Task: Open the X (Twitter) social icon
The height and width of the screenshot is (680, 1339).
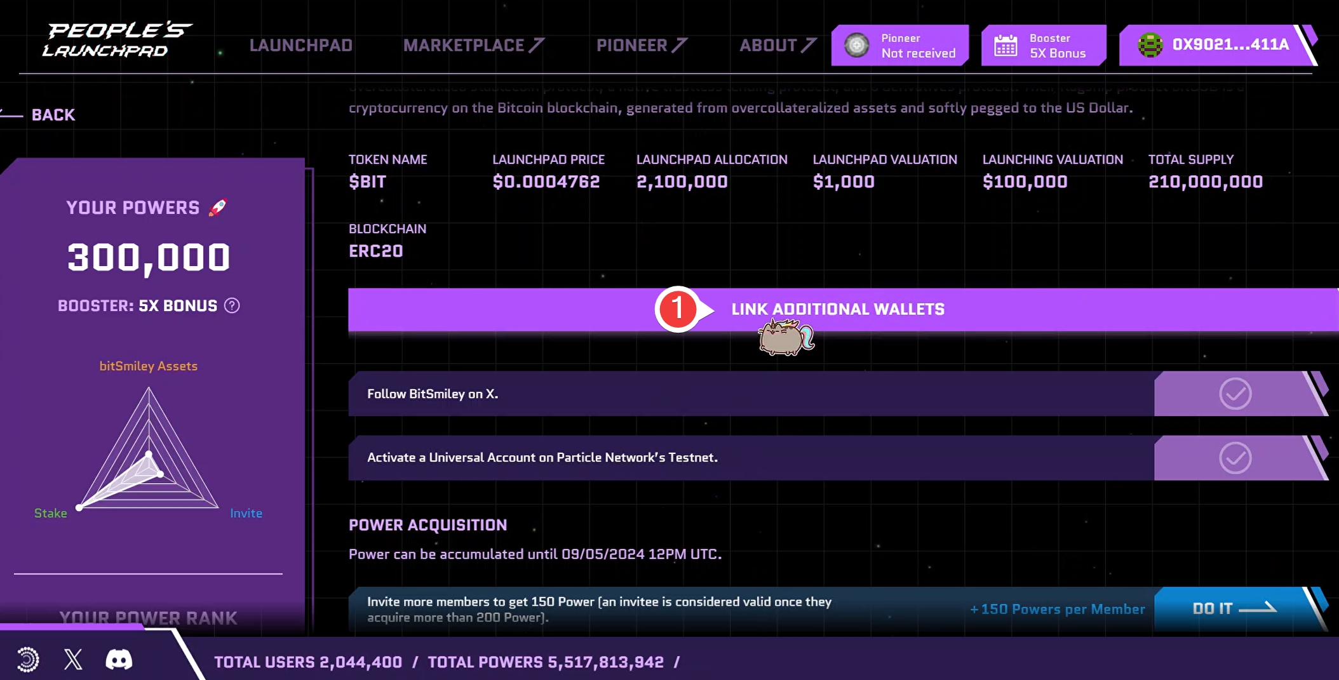Action: click(x=73, y=660)
